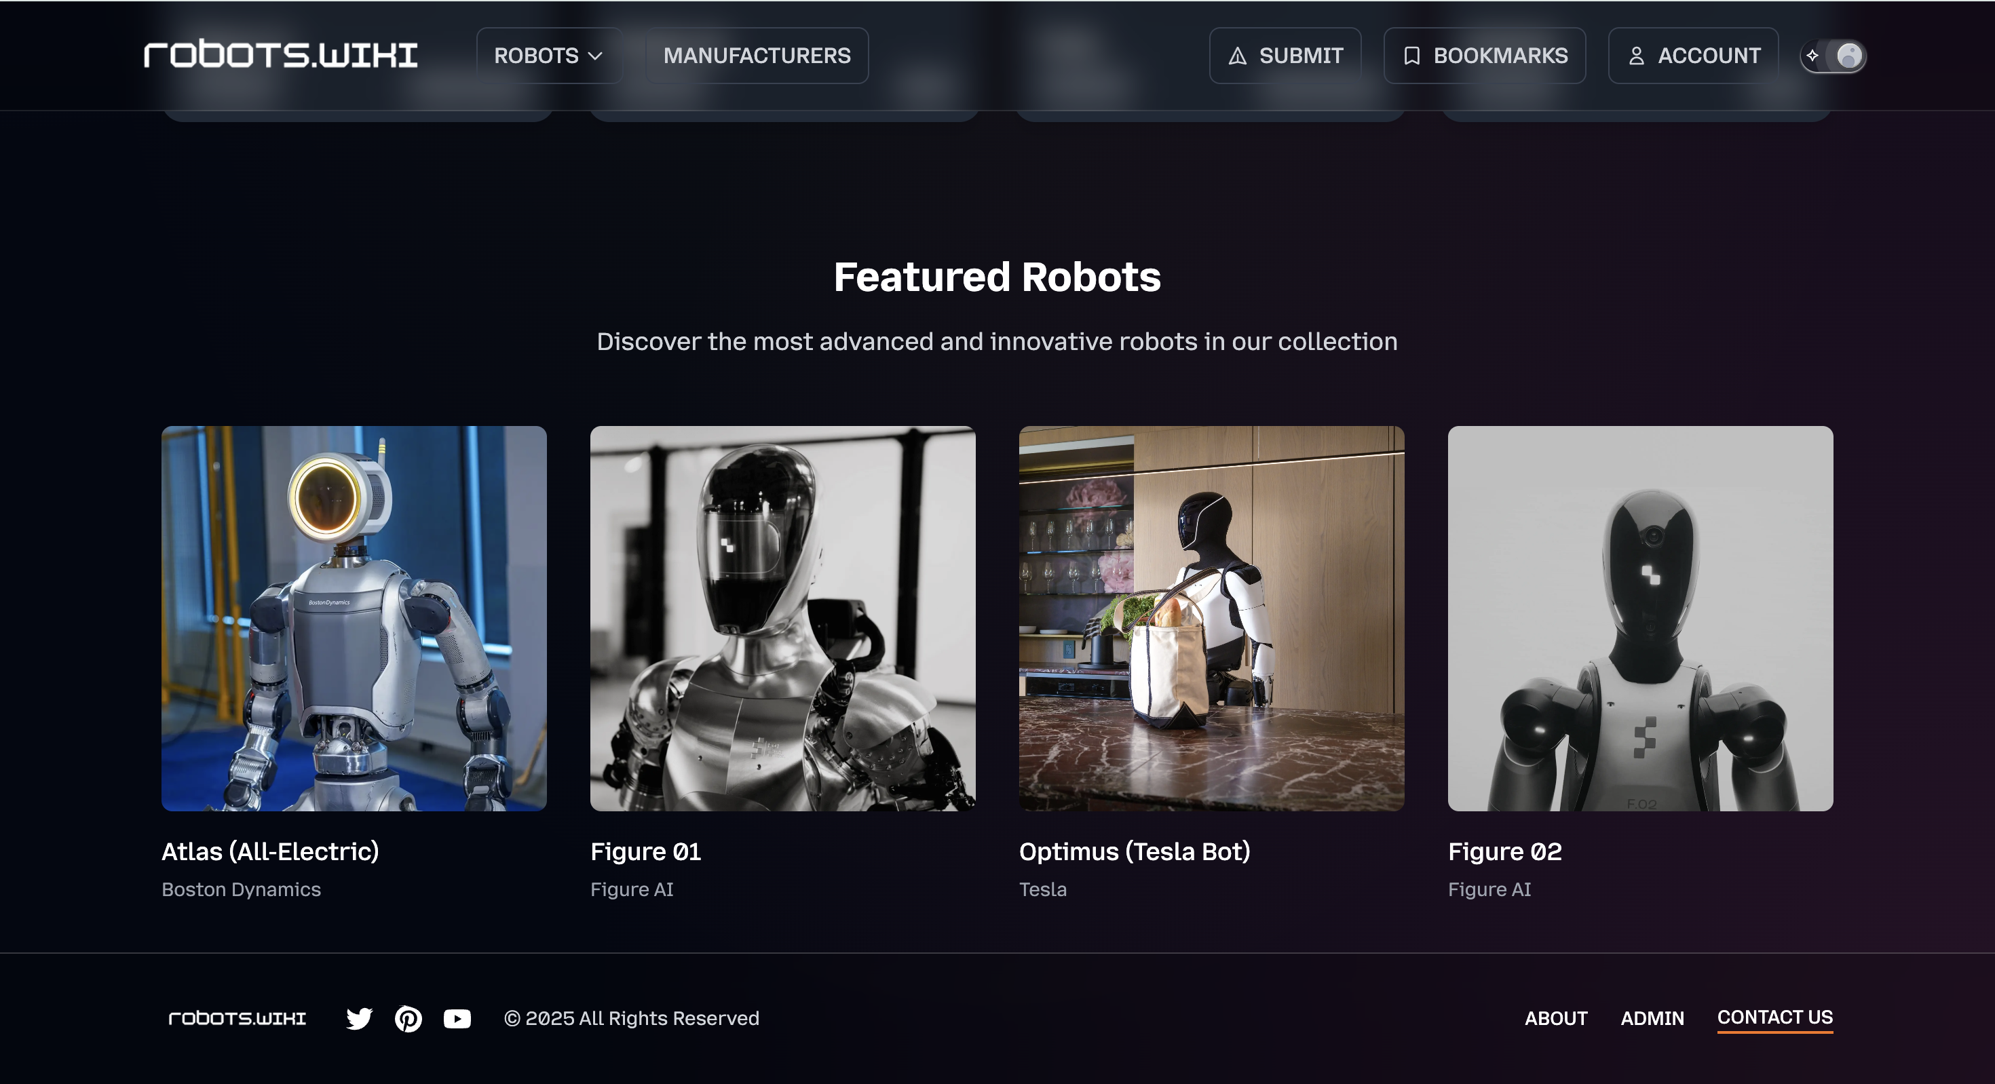
Task: Open the ROBOTS dropdown menu
Action: [x=550, y=55]
